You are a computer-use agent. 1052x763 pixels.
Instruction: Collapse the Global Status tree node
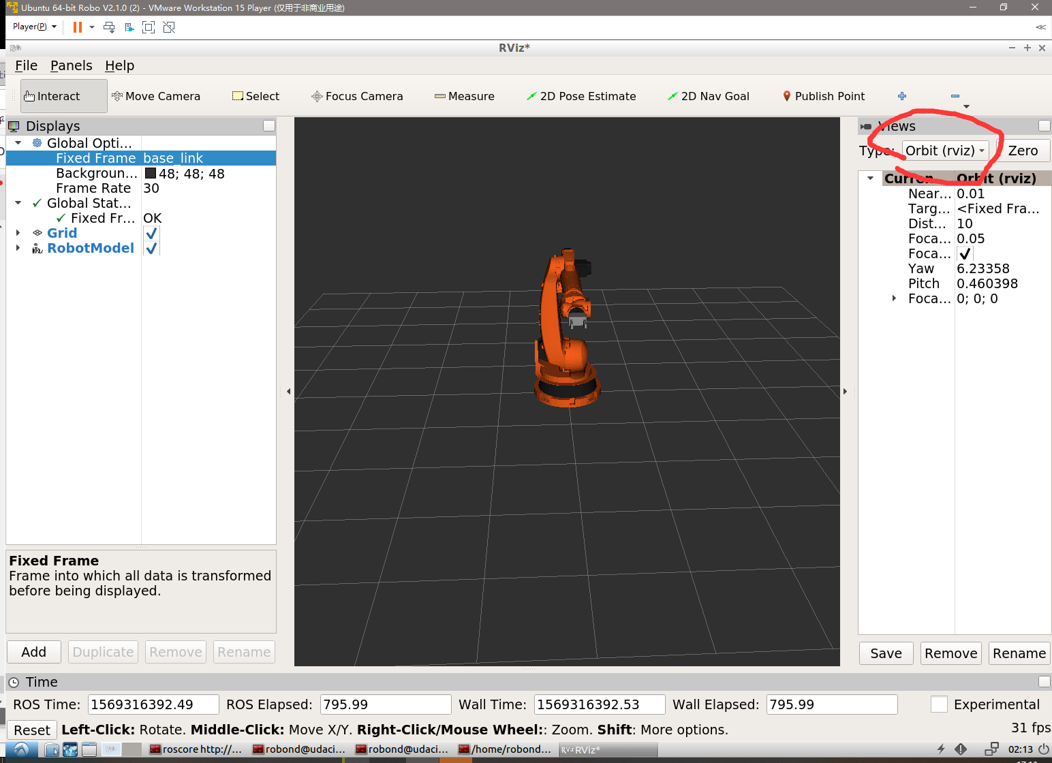pos(18,203)
